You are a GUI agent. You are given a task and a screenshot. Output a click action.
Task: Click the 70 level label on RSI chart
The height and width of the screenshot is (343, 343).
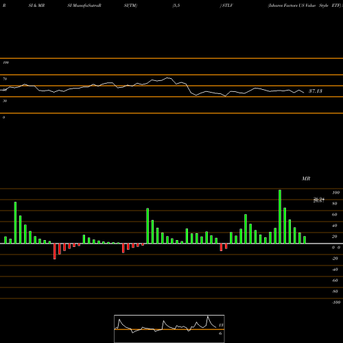[5, 79]
